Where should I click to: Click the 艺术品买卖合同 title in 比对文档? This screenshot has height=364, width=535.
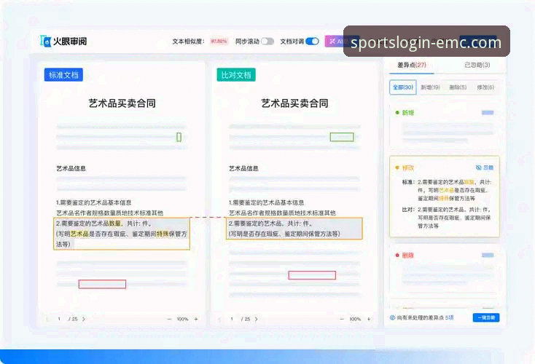coord(294,103)
